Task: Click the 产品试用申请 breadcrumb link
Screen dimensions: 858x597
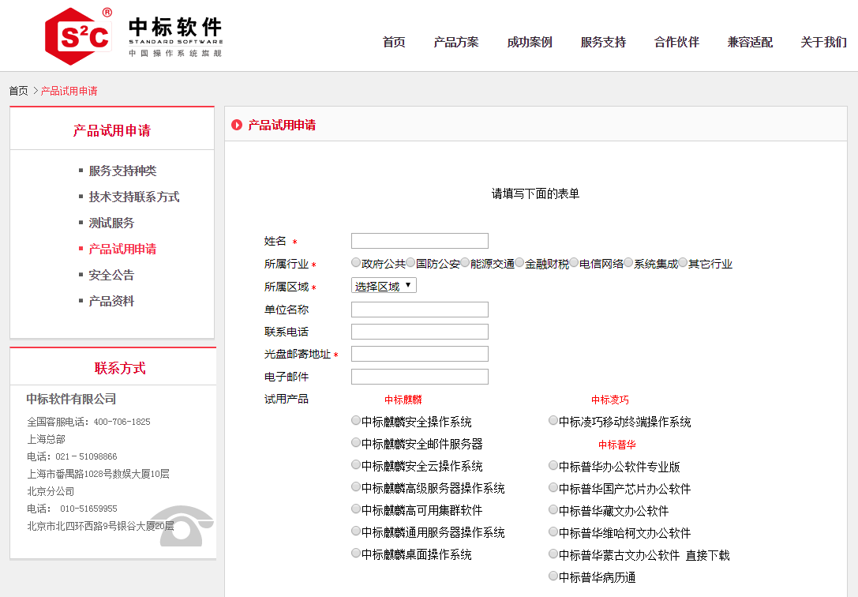Action: [x=69, y=91]
